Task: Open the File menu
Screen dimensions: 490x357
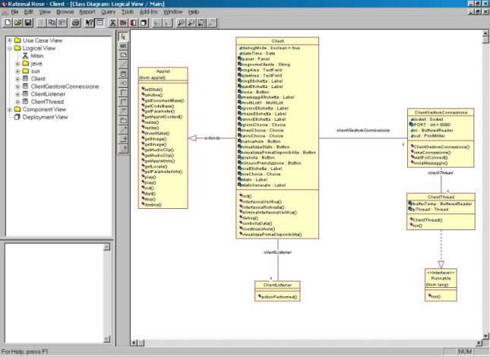Action: pyautogui.click(x=14, y=12)
